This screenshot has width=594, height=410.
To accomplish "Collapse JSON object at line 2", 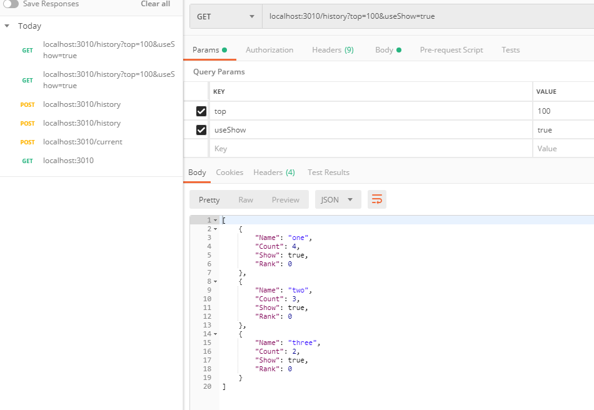I will [216, 229].
